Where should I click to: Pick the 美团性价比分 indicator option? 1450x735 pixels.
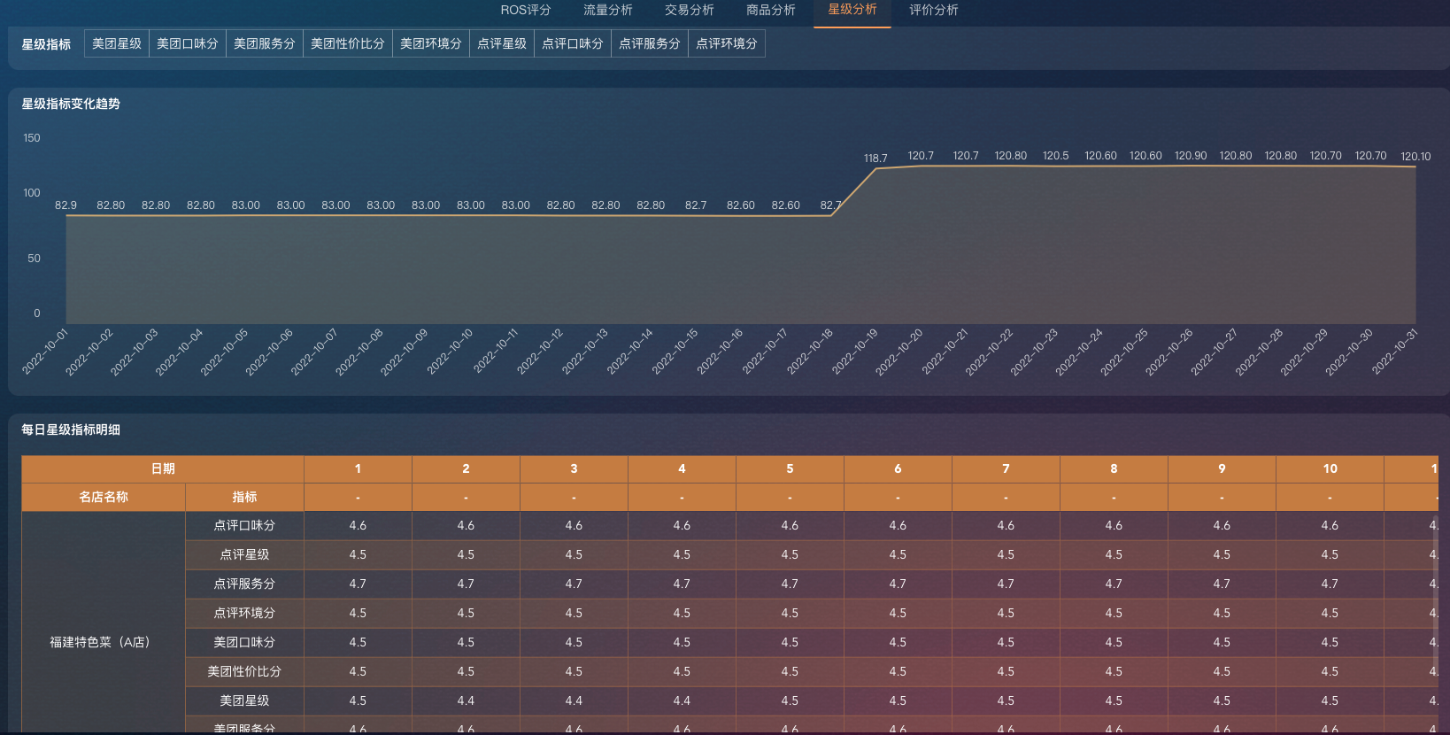[x=348, y=43]
